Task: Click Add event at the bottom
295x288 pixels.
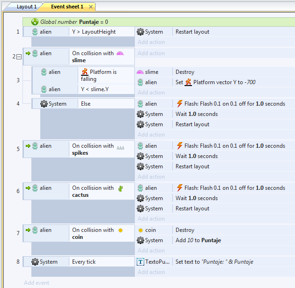Action: pyautogui.click(x=37, y=282)
